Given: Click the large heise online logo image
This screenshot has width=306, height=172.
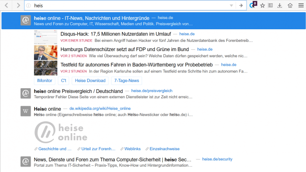Looking at the screenshot, I should [61, 132].
